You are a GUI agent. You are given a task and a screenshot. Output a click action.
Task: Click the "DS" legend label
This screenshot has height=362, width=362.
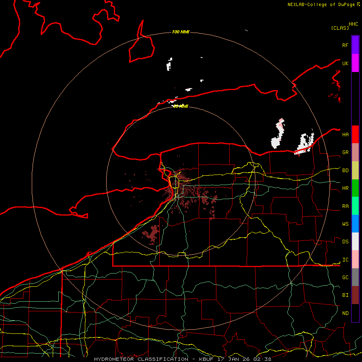(345, 242)
